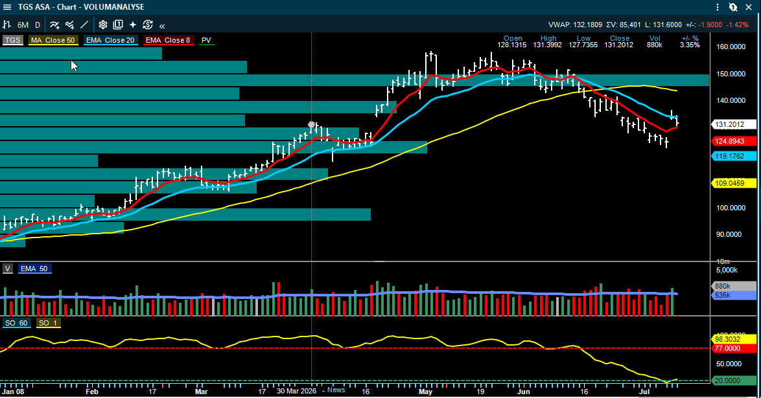Toggle the currency conversion dollar icon
The image size is (761, 398).
click(148, 25)
